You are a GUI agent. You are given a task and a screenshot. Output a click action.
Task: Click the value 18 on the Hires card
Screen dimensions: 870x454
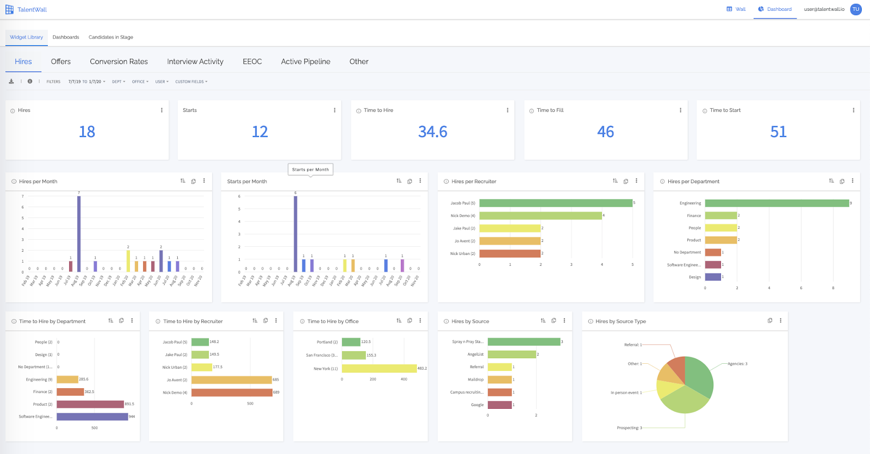[87, 132]
